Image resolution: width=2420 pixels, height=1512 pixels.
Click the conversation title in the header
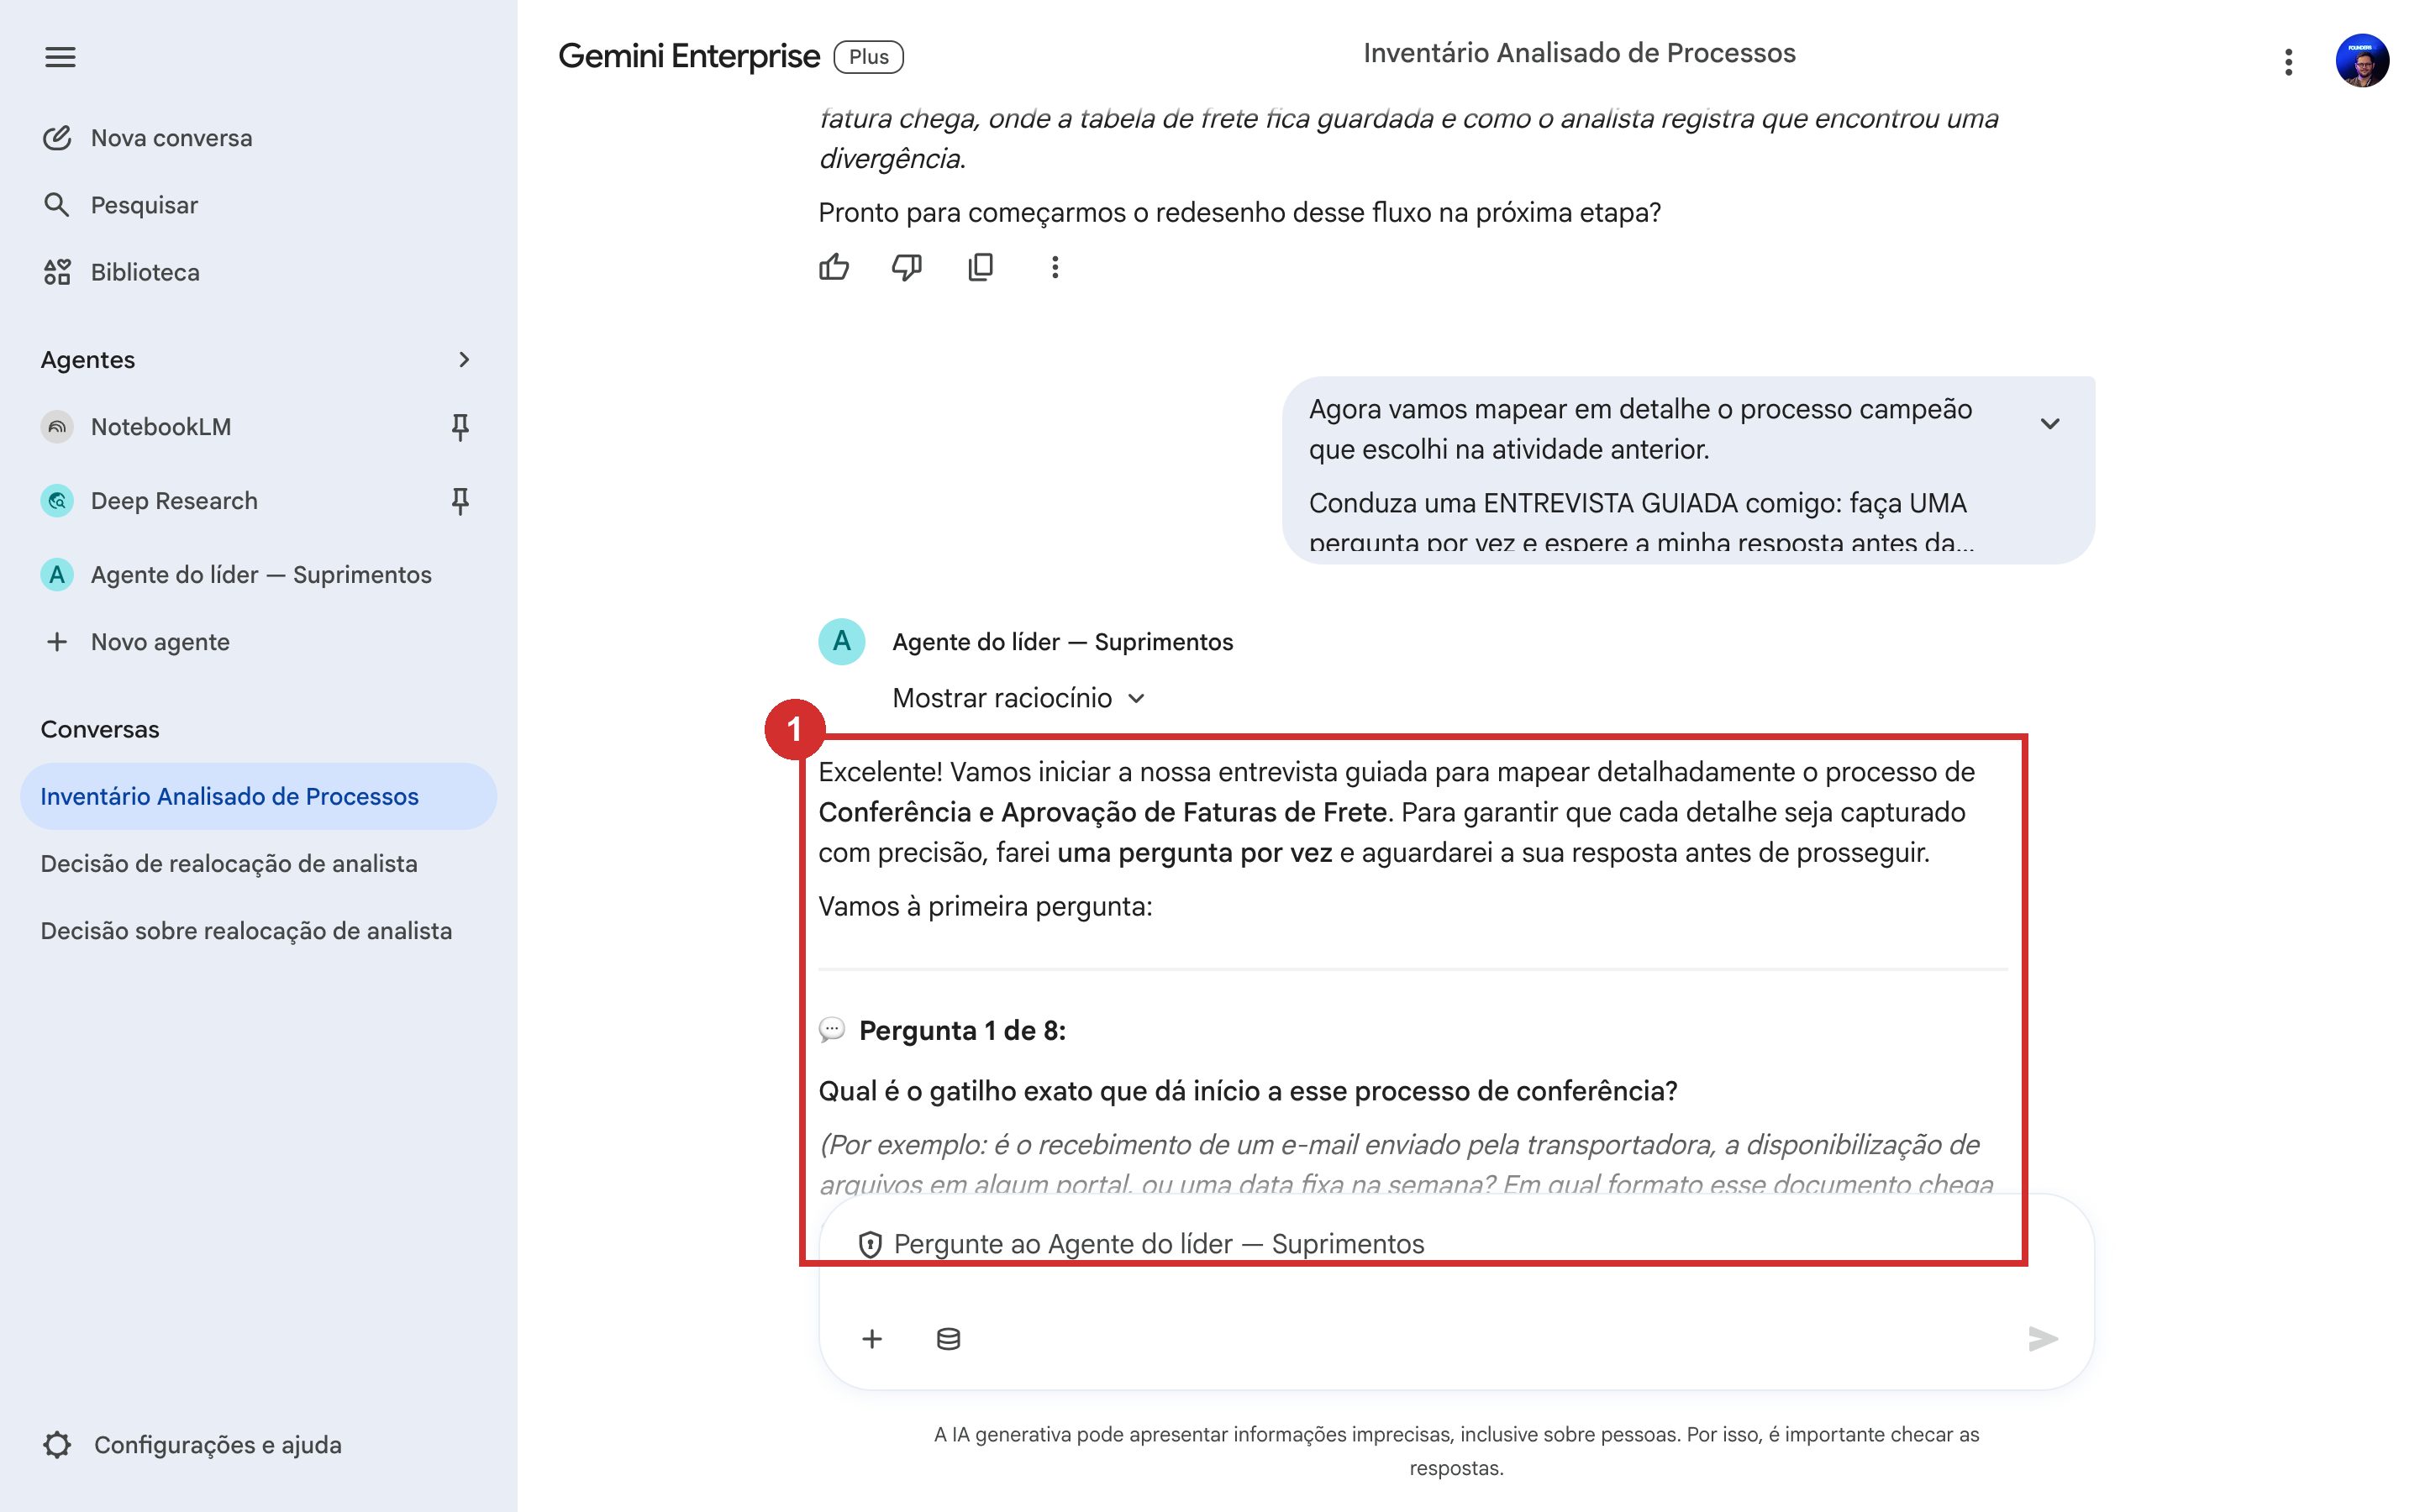pos(1579,53)
